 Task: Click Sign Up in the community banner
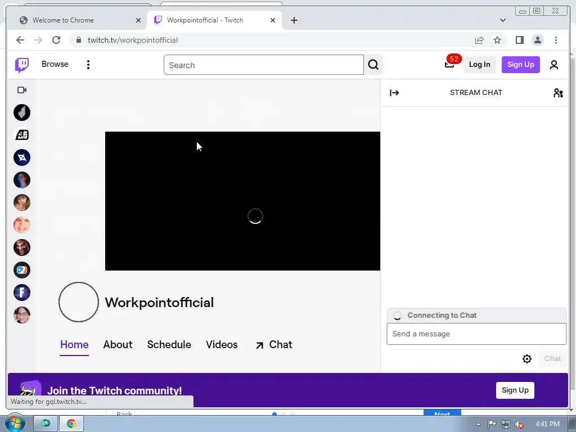point(515,390)
